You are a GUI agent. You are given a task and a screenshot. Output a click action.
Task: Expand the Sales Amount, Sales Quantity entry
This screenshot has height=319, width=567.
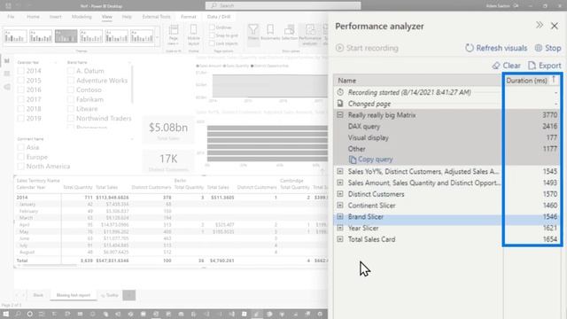(x=340, y=183)
